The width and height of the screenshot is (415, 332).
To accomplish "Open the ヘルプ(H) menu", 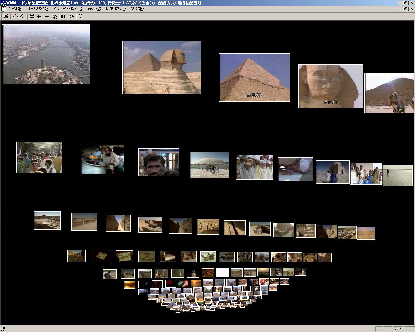I will coord(137,9).
